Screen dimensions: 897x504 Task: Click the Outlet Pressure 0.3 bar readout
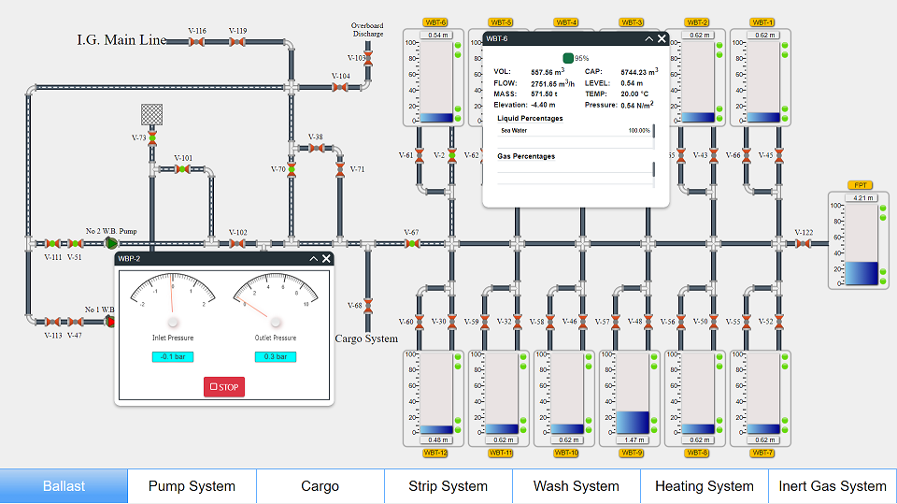click(x=275, y=357)
